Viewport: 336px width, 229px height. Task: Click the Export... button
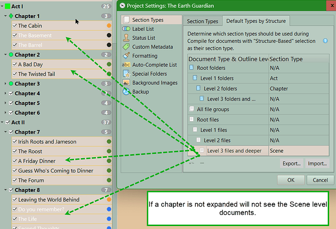(x=292, y=164)
